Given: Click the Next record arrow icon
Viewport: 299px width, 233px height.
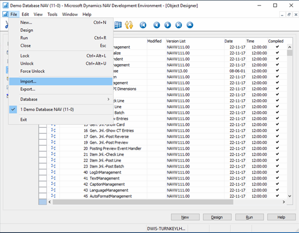Looking at the screenshot, I should [x=167, y=24].
